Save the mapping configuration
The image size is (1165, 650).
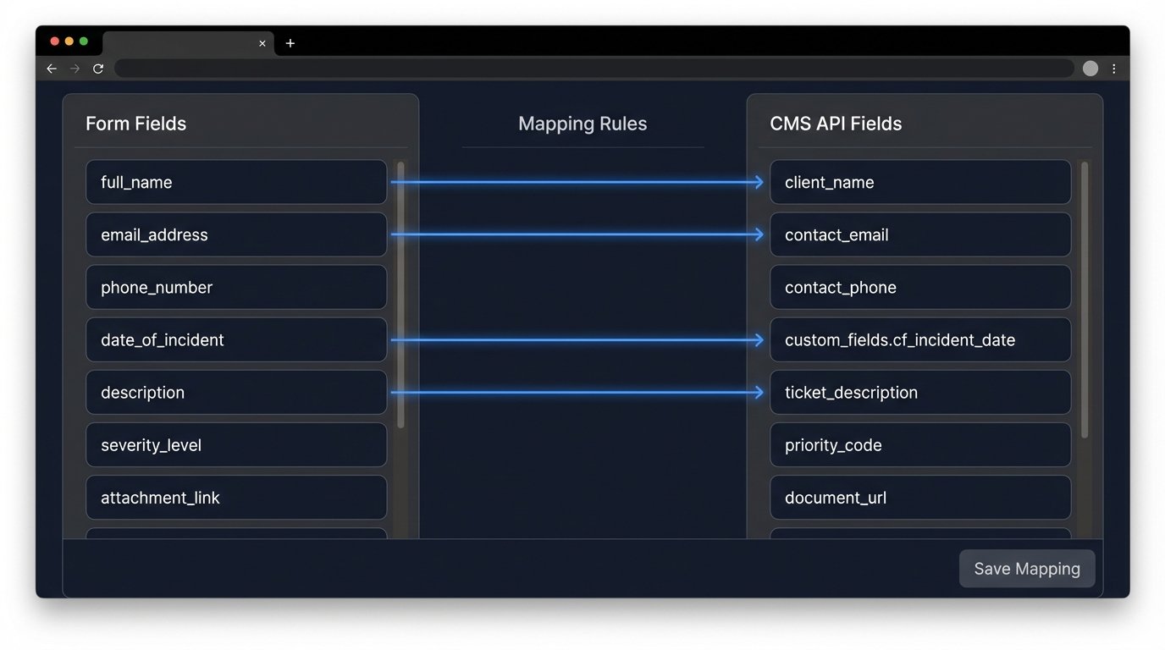pyautogui.click(x=1026, y=569)
